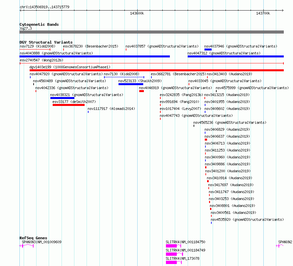Select nsv3409886 (Audano2019) label
The image size is (293, 266).
(227, 164)
